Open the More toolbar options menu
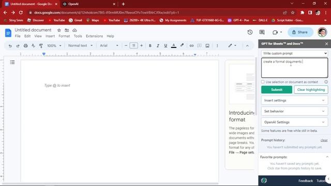Viewport: 331px width, 186px height. pyautogui.click(x=217, y=45)
